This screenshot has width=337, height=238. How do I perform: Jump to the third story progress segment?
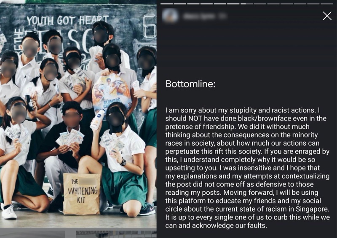[193, 4]
